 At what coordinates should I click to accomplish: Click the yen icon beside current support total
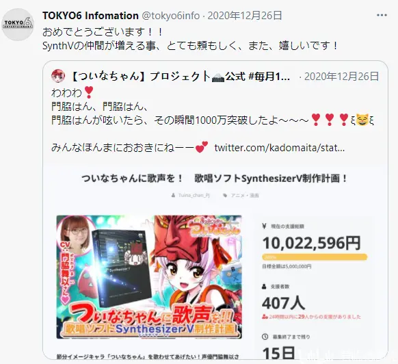click(264, 226)
